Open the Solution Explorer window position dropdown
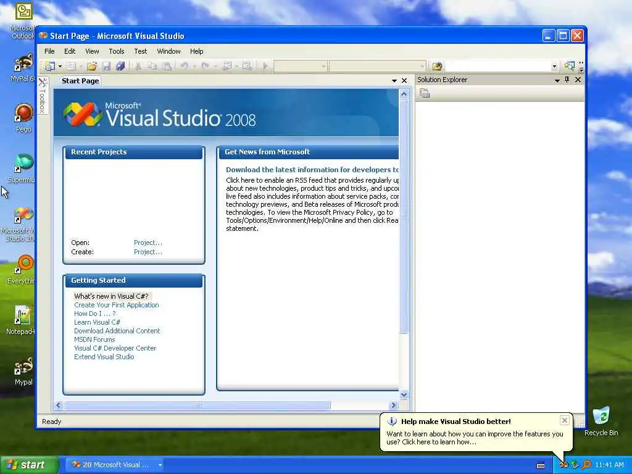Image resolution: width=632 pixels, height=474 pixels. pyautogui.click(x=557, y=80)
